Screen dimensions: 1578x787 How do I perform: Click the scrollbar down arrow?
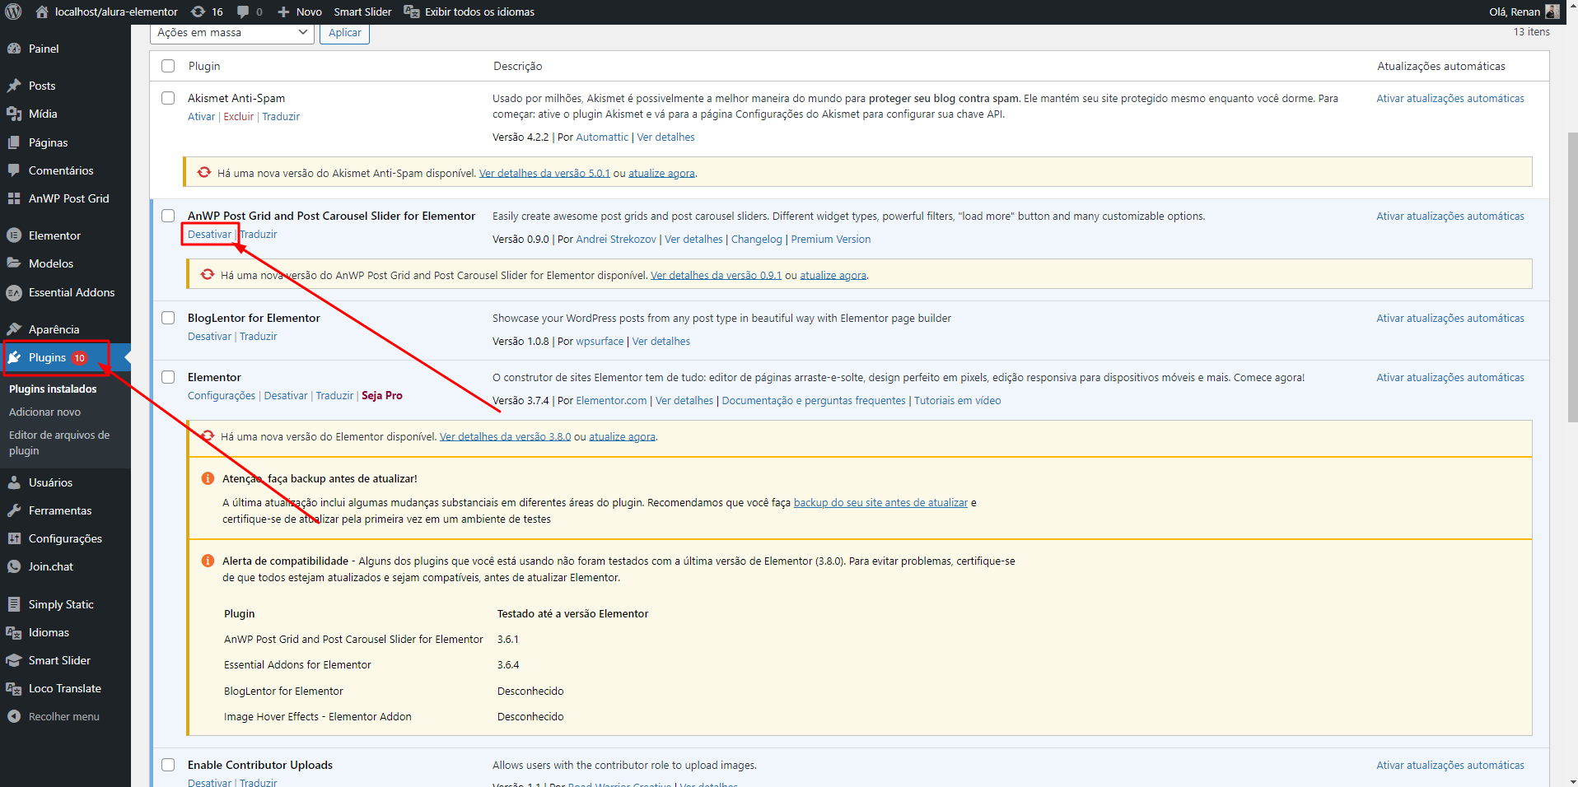point(1571,781)
